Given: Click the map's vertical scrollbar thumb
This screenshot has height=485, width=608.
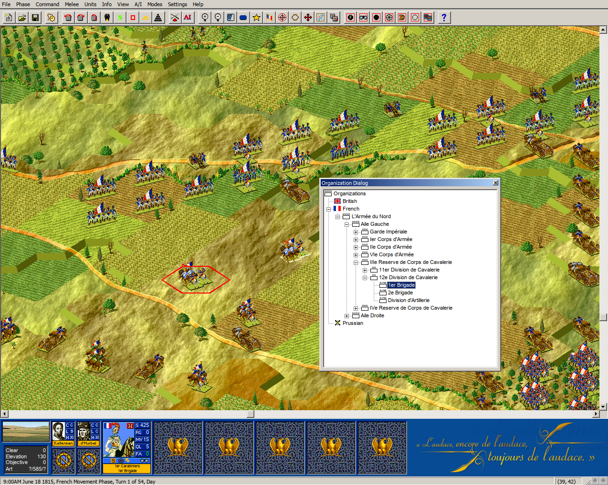Looking at the screenshot, I should [x=603, y=317].
